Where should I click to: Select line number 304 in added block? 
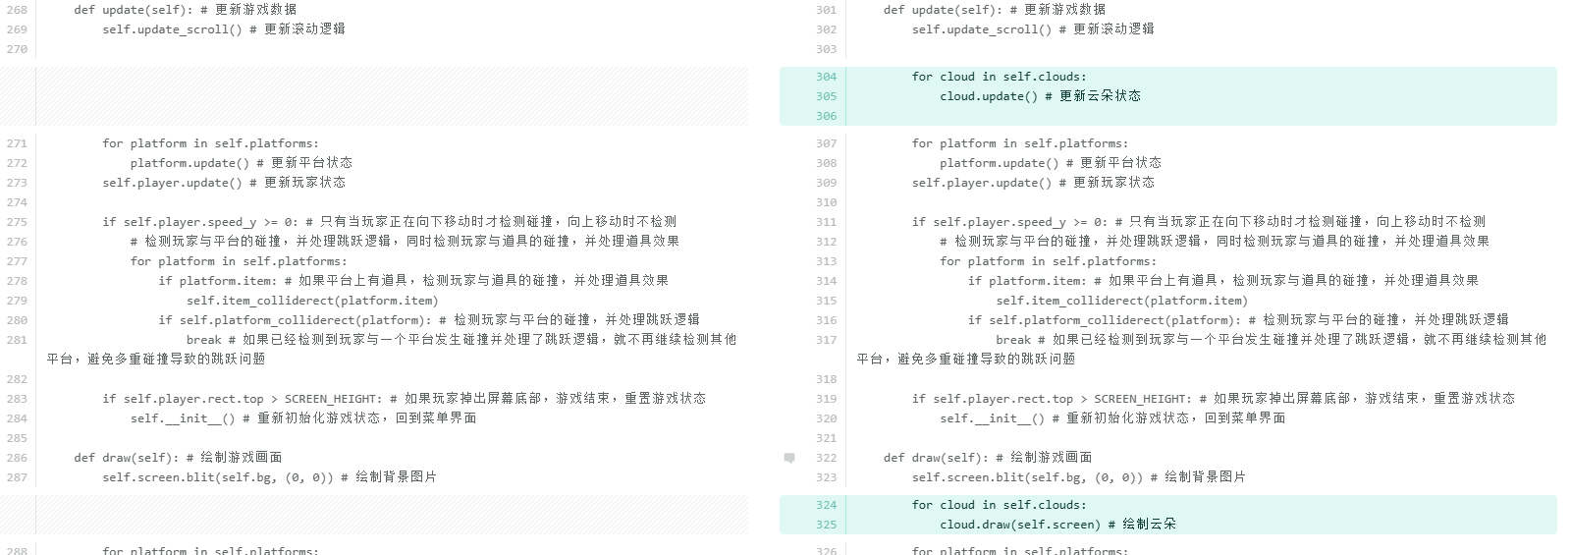pos(826,77)
